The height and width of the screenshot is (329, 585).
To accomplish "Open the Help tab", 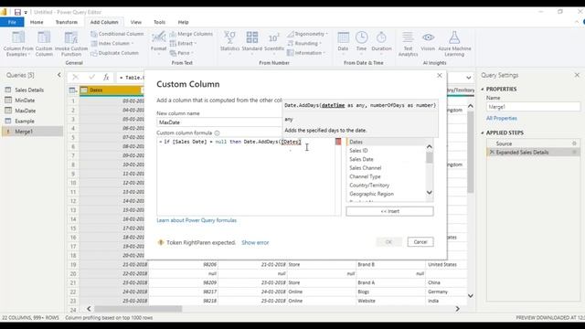I will point(183,22).
